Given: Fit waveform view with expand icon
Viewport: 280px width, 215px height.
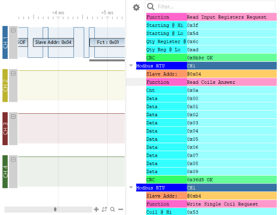Looking at the screenshot, I should (x=104, y=210).
